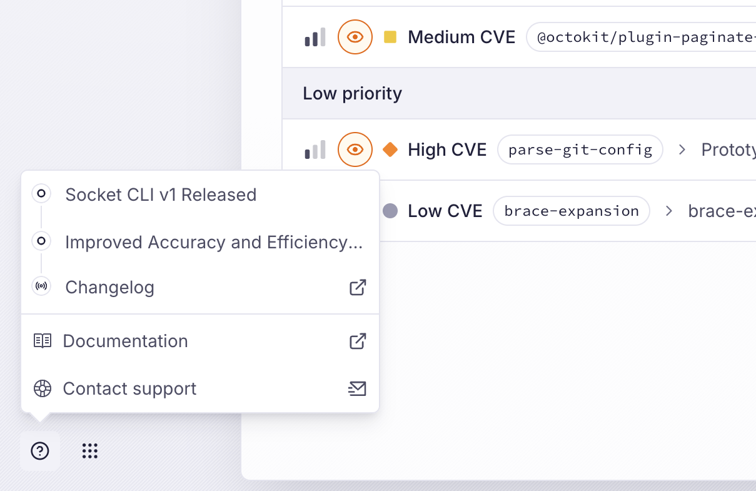Open the apps grid launcher icon
Viewport: 756px width, 491px height.
click(90, 451)
